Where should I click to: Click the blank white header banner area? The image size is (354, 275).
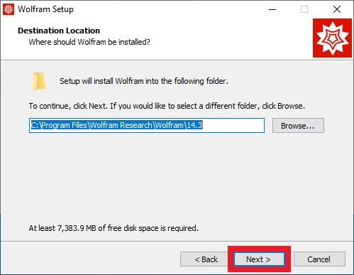(x=225, y=38)
